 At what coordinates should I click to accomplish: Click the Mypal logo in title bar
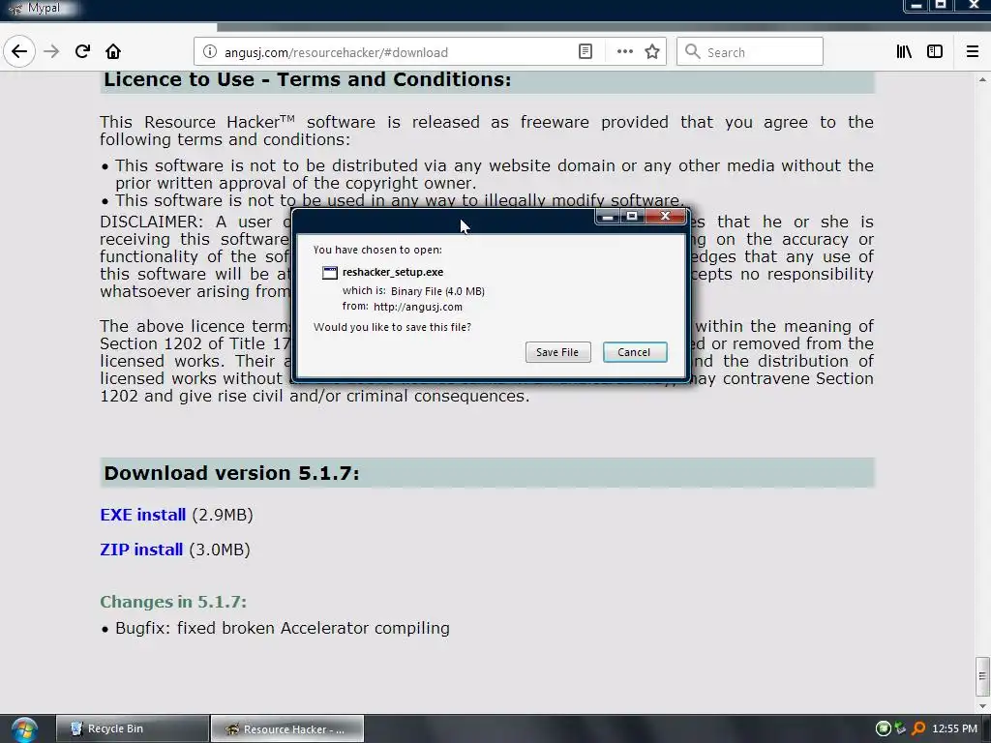15,8
